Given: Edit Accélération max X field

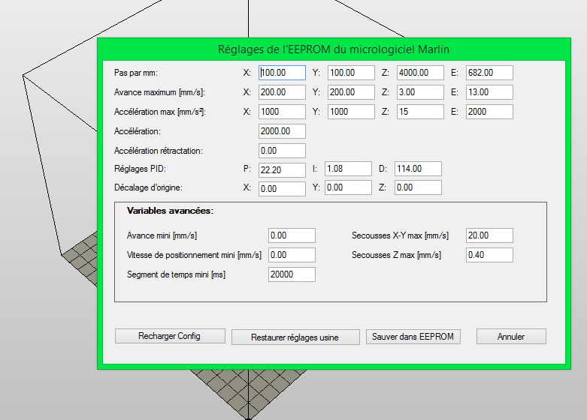Looking at the screenshot, I should (x=282, y=111).
